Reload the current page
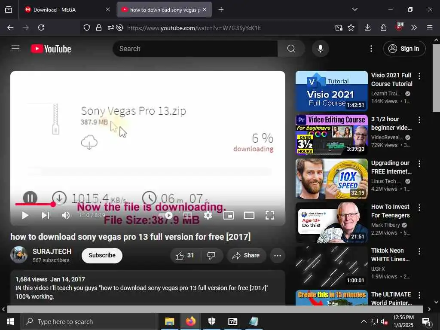Screen dimensions: 440x330 point(41,27)
